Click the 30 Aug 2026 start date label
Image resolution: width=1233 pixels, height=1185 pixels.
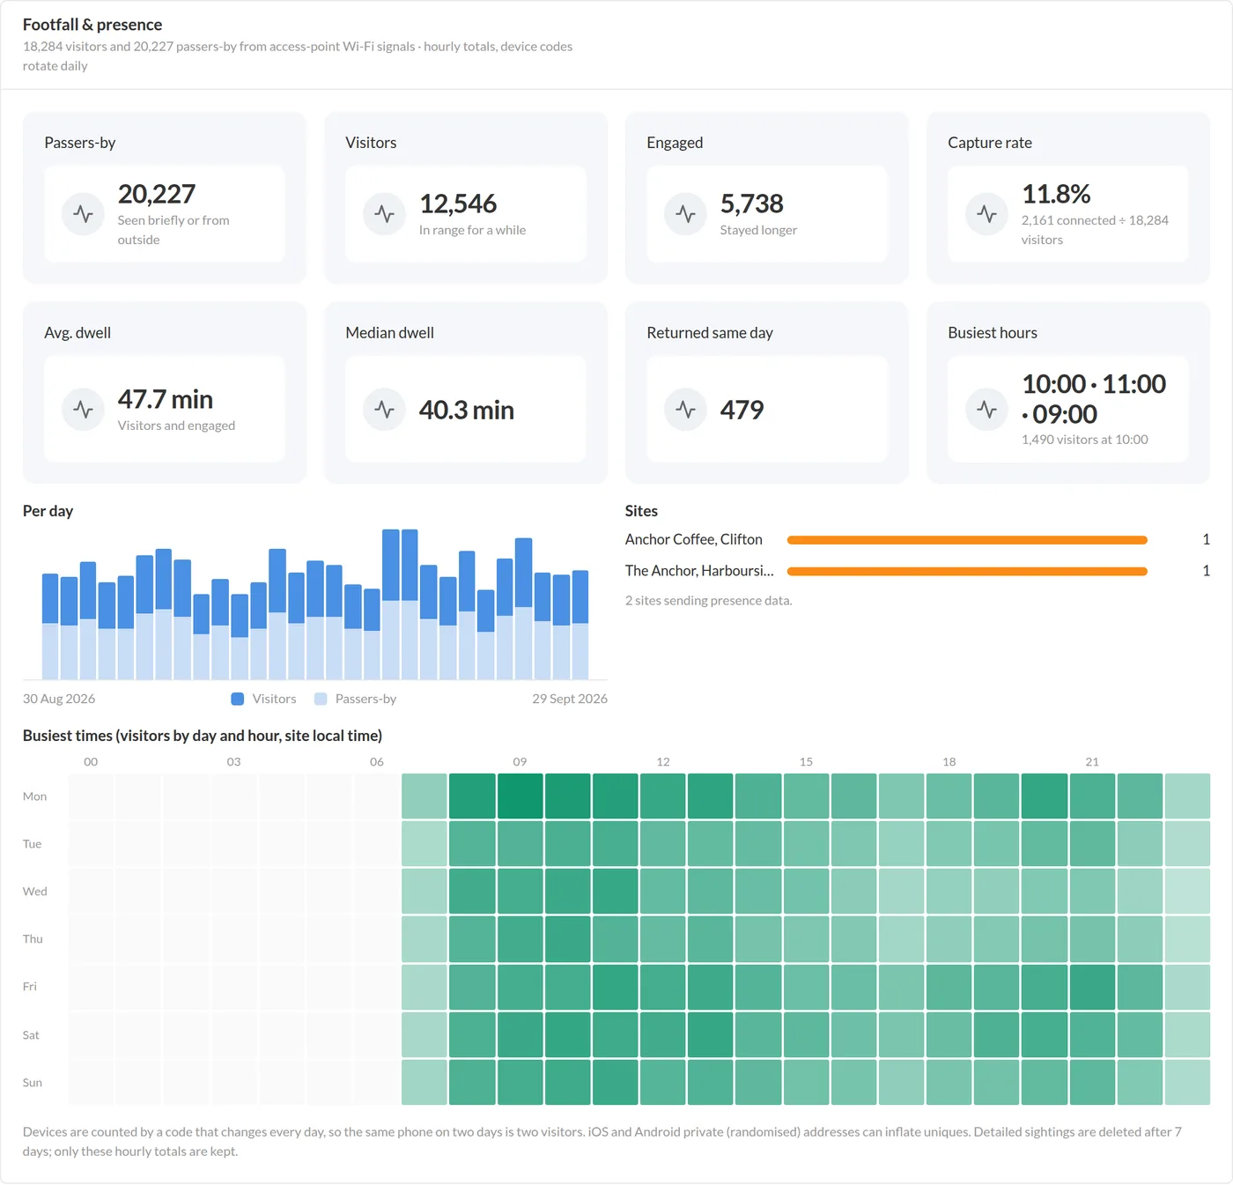pyautogui.click(x=59, y=699)
